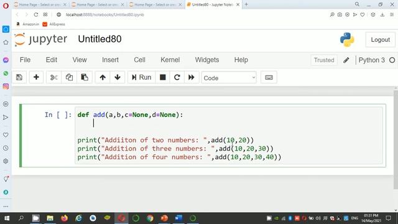Screen dimensions: 398x224
Task: Move selected cell down
Action: click(118, 77)
